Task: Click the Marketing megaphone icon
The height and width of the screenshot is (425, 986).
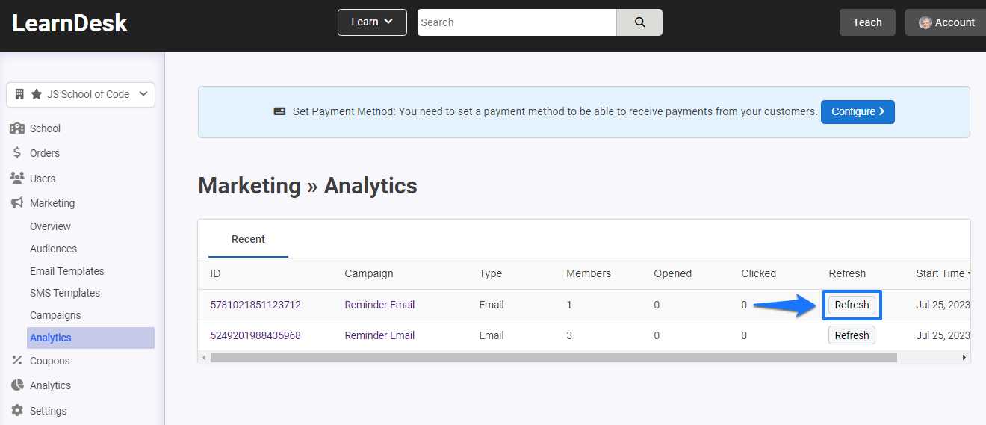Action: 16,203
